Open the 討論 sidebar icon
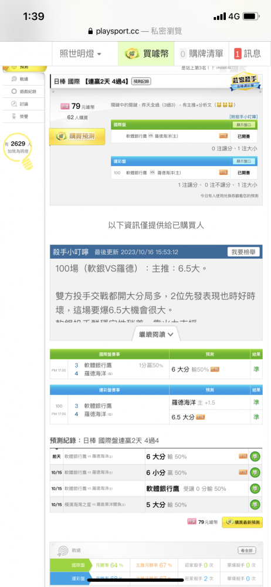 pos(14,104)
